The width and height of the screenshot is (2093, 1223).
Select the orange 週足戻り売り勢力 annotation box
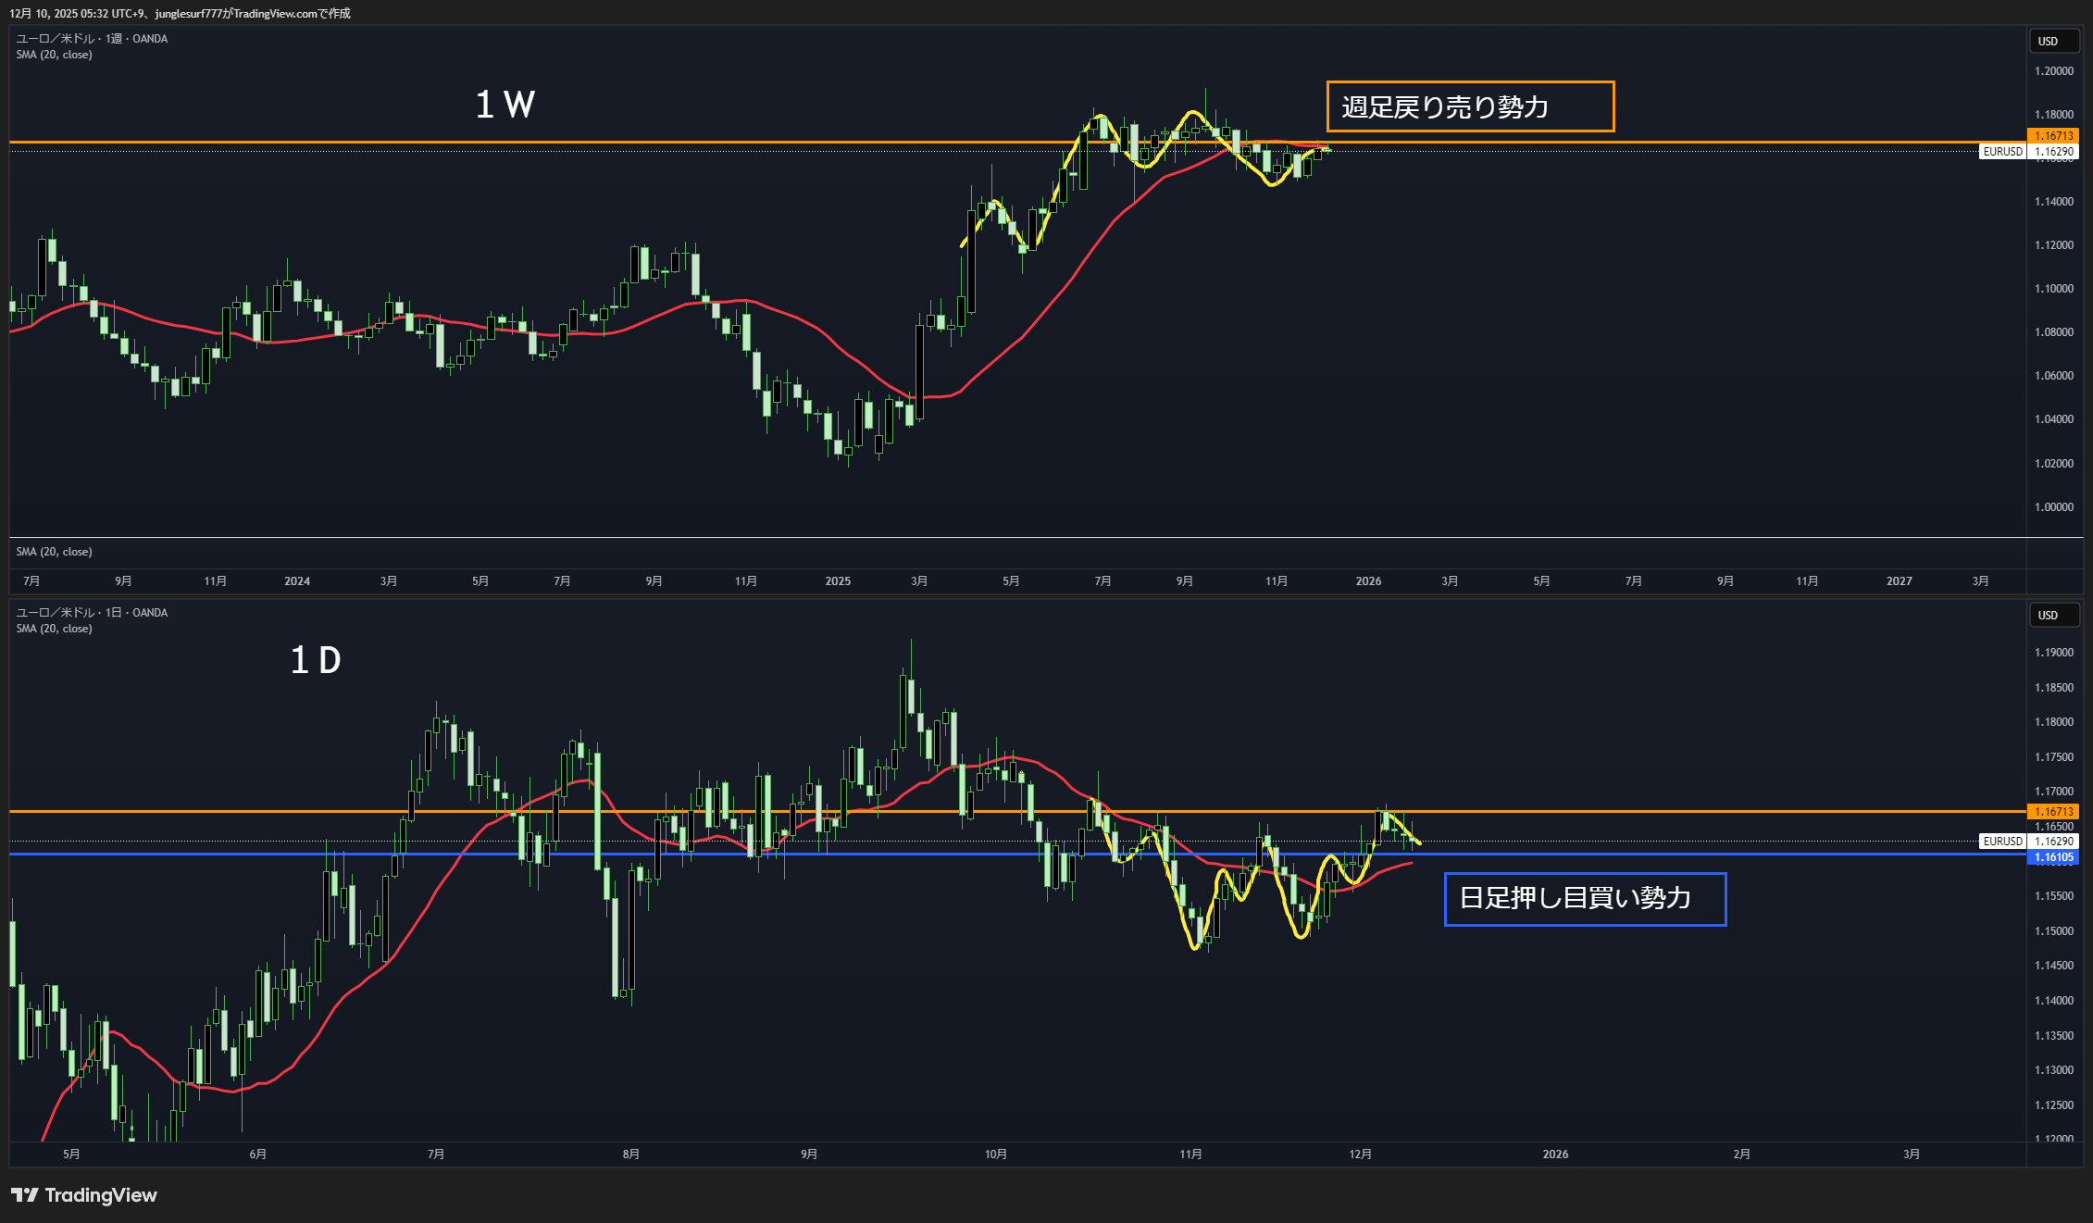(x=1469, y=107)
